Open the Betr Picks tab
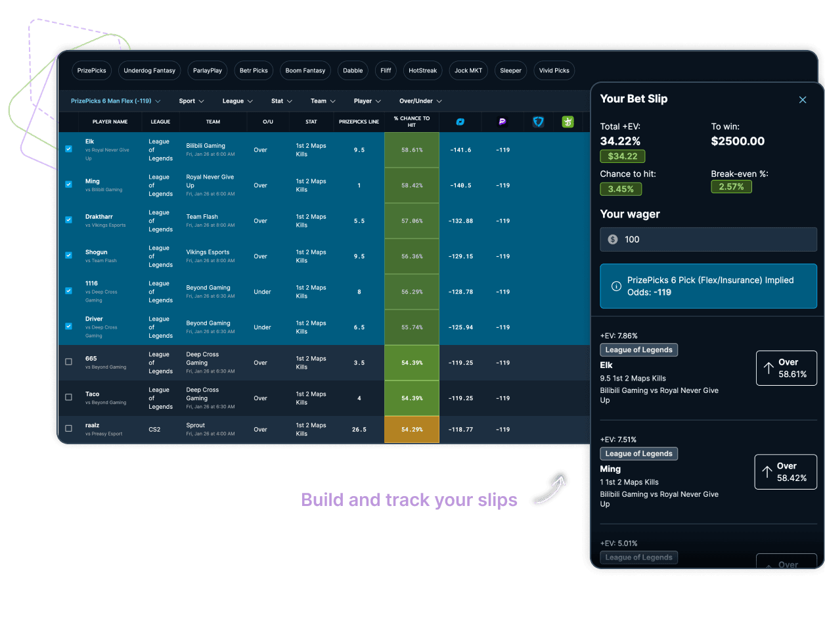825x619 pixels. pos(254,71)
